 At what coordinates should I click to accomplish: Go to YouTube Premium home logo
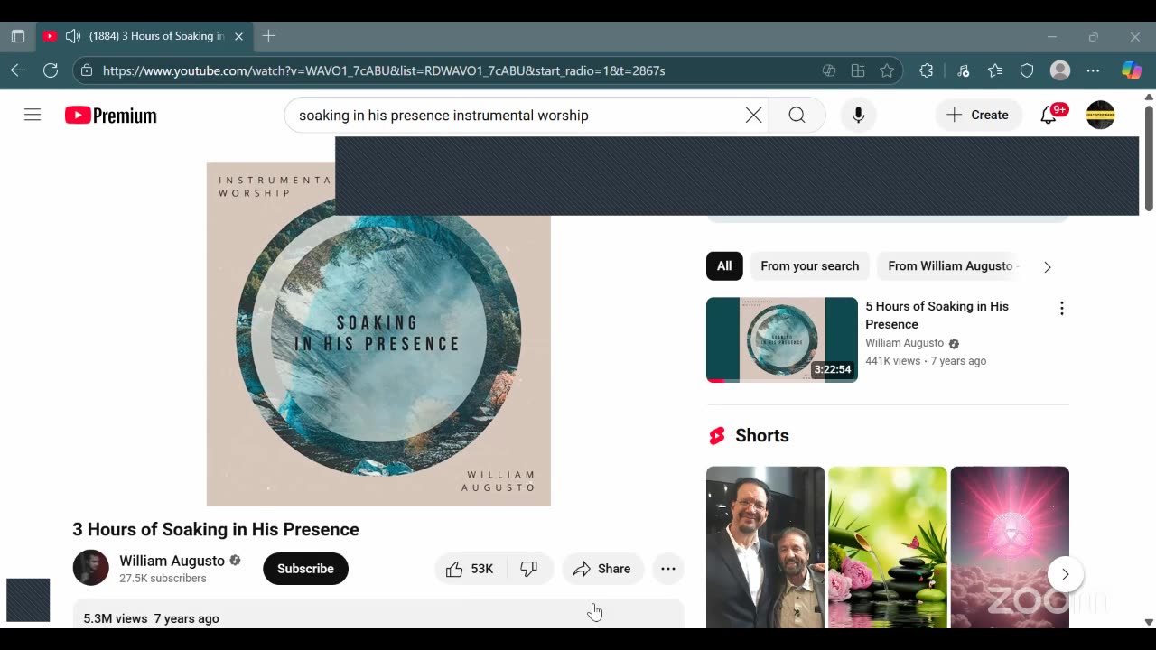coord(111,115)
